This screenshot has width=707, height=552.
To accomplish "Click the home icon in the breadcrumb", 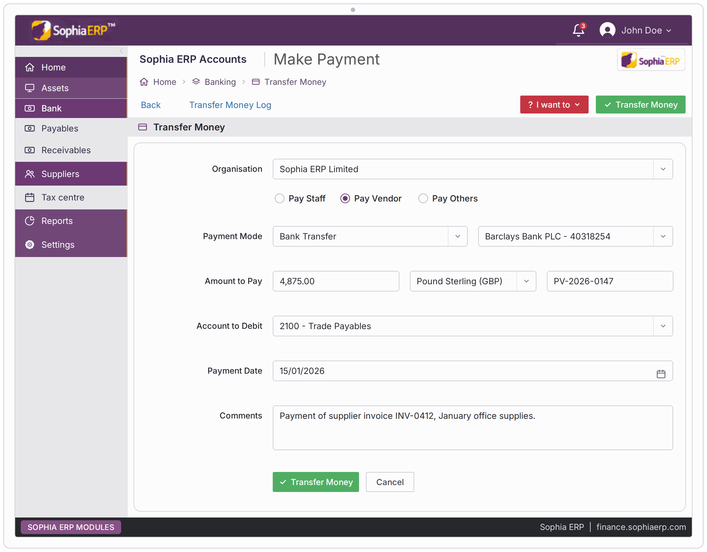I will click(144, 82).
